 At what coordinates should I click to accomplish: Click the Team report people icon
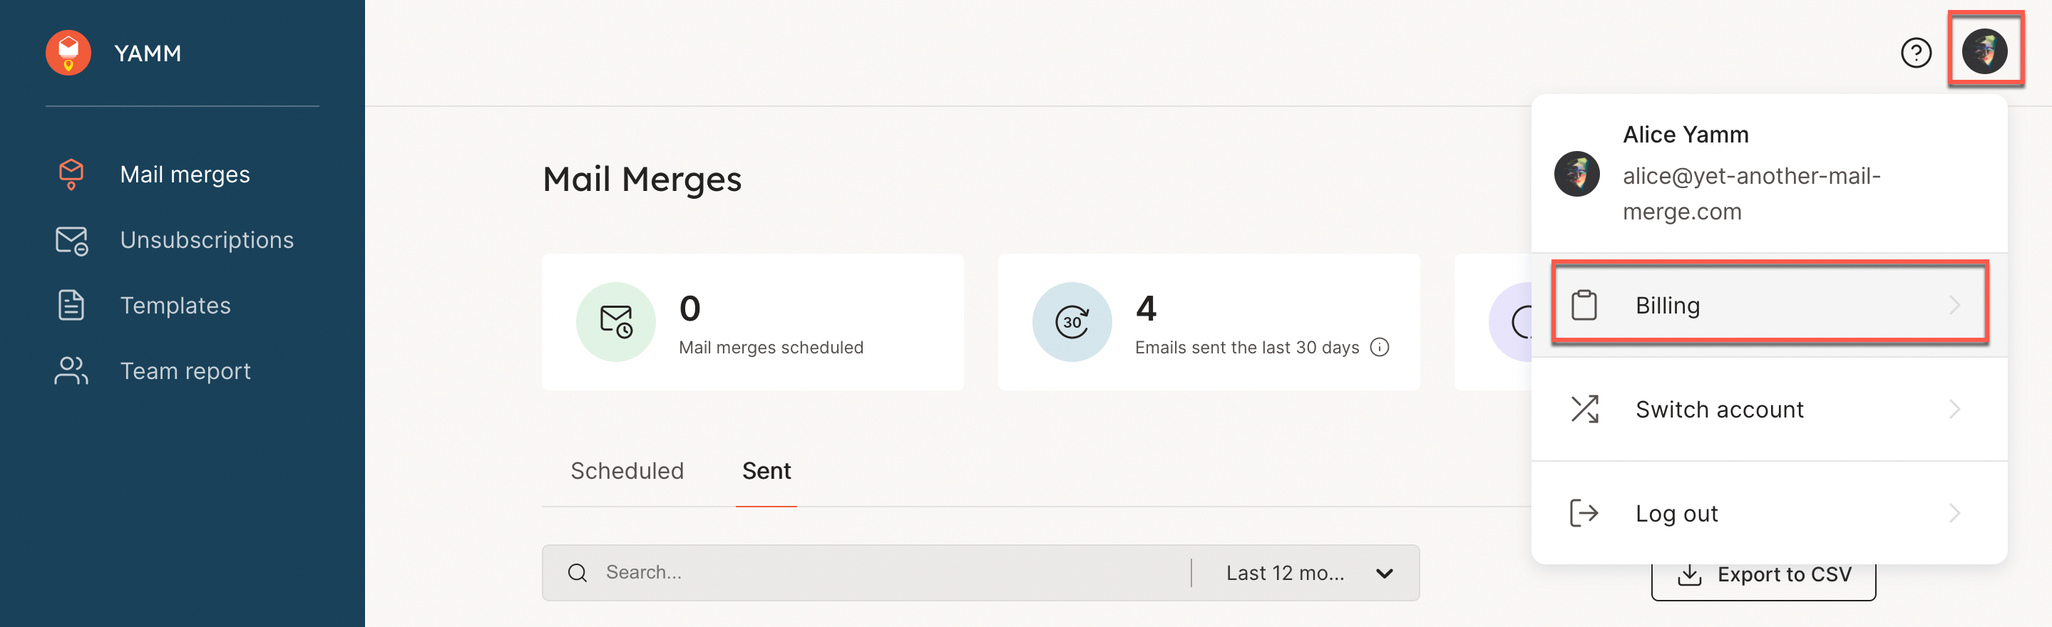click(71, 370)
